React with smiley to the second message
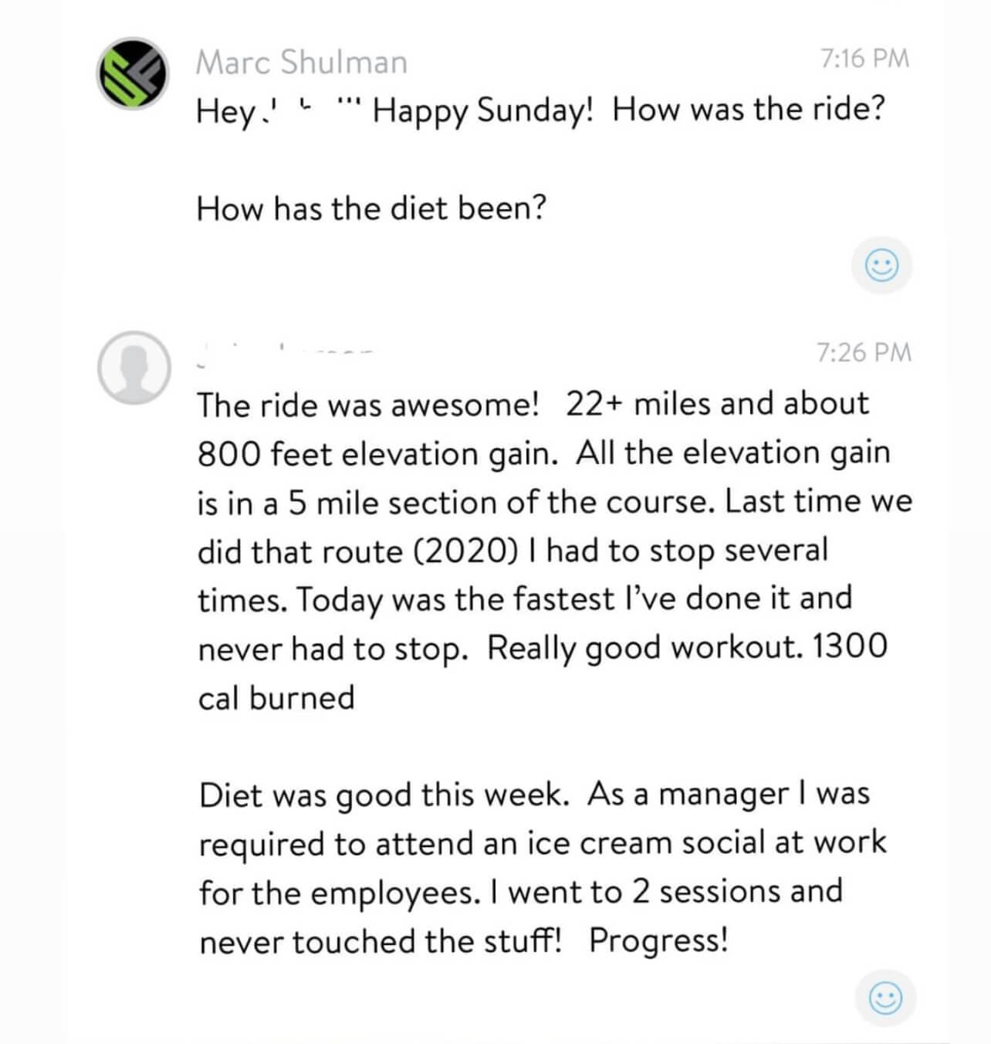The height and width of the screenshot is (1044, 991). tap(885, 998)
